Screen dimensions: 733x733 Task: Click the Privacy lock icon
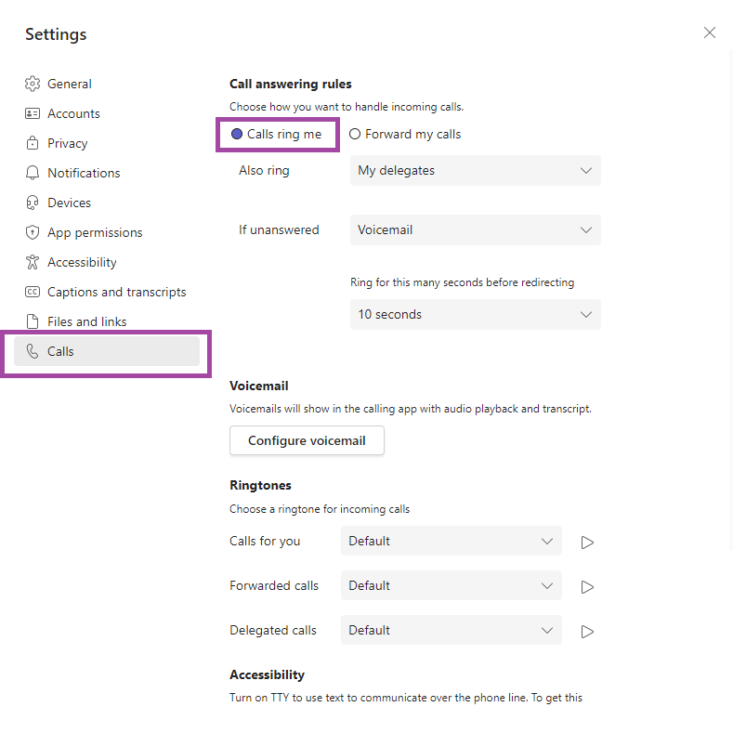coord(33,143)
